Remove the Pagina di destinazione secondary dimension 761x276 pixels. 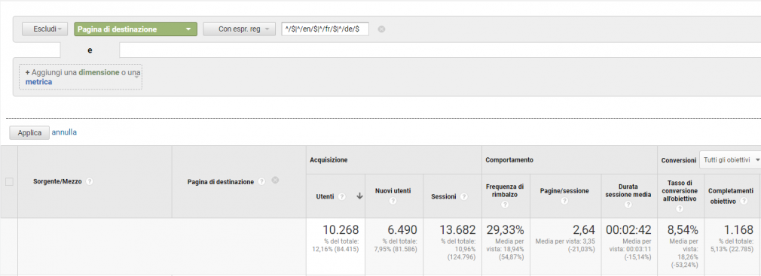tap(275, 180)
